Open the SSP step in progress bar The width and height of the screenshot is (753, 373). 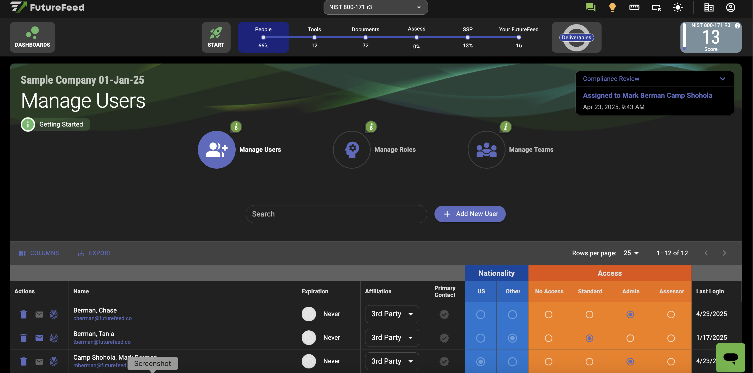click(x=467, y=37)
